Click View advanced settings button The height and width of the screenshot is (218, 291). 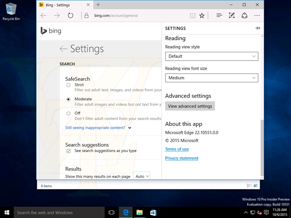[x=190, y=106]
